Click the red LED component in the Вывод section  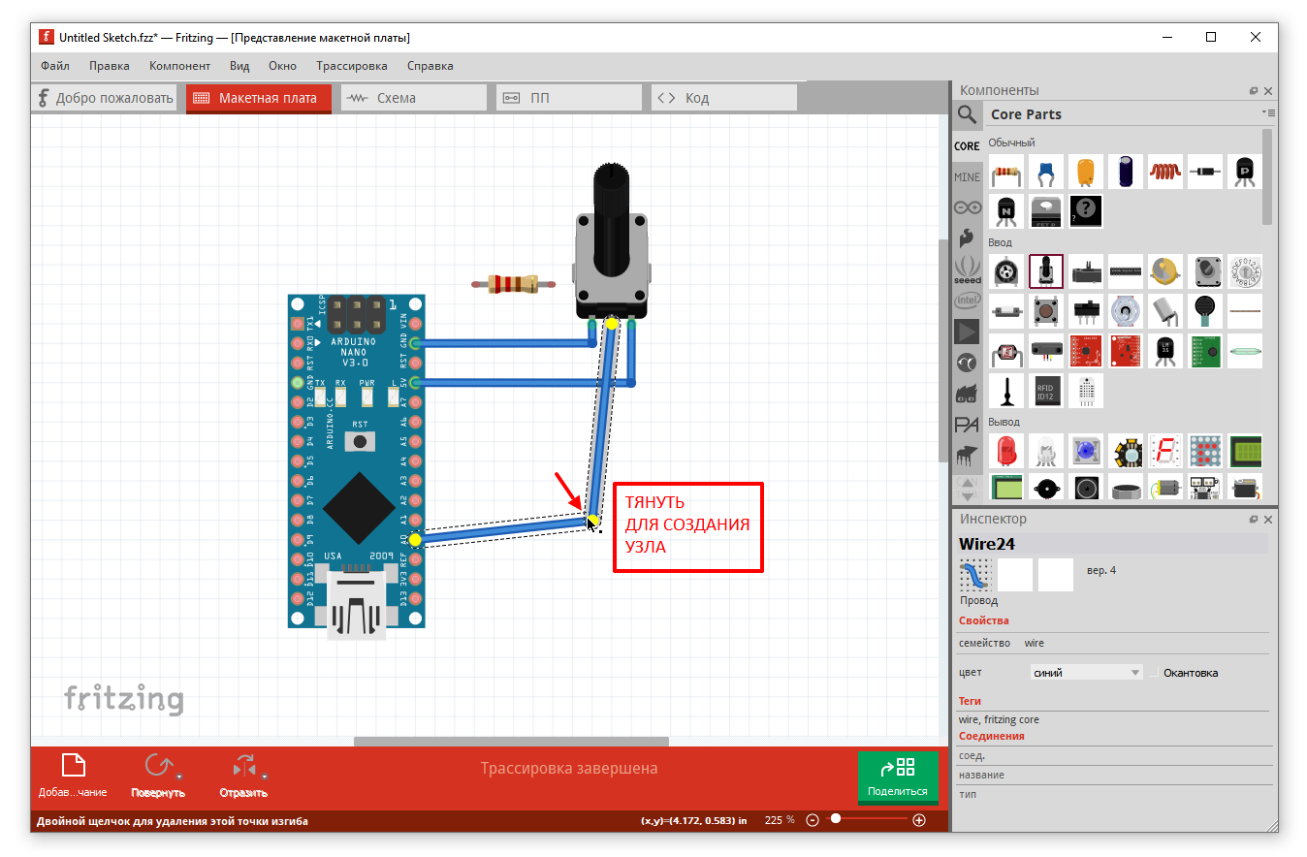[x=1006, y=451]
